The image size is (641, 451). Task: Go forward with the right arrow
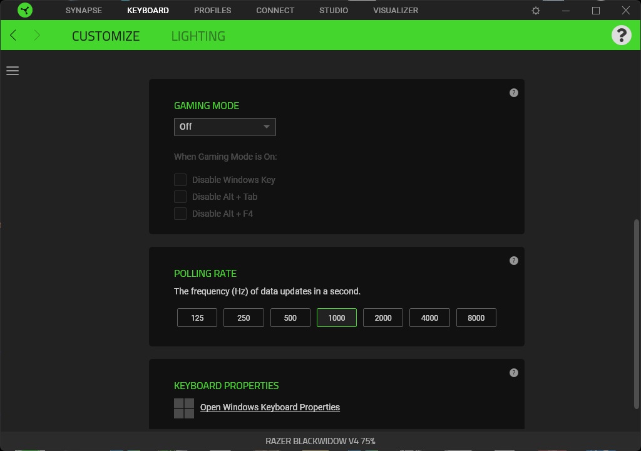[x=37, y=35]
